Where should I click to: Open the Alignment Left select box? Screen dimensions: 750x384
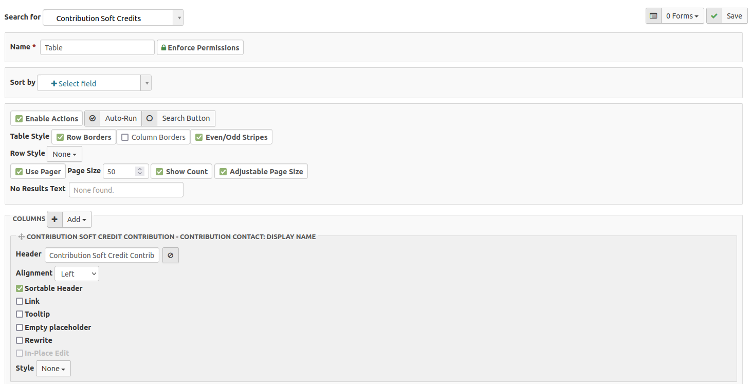pos(77,274)
